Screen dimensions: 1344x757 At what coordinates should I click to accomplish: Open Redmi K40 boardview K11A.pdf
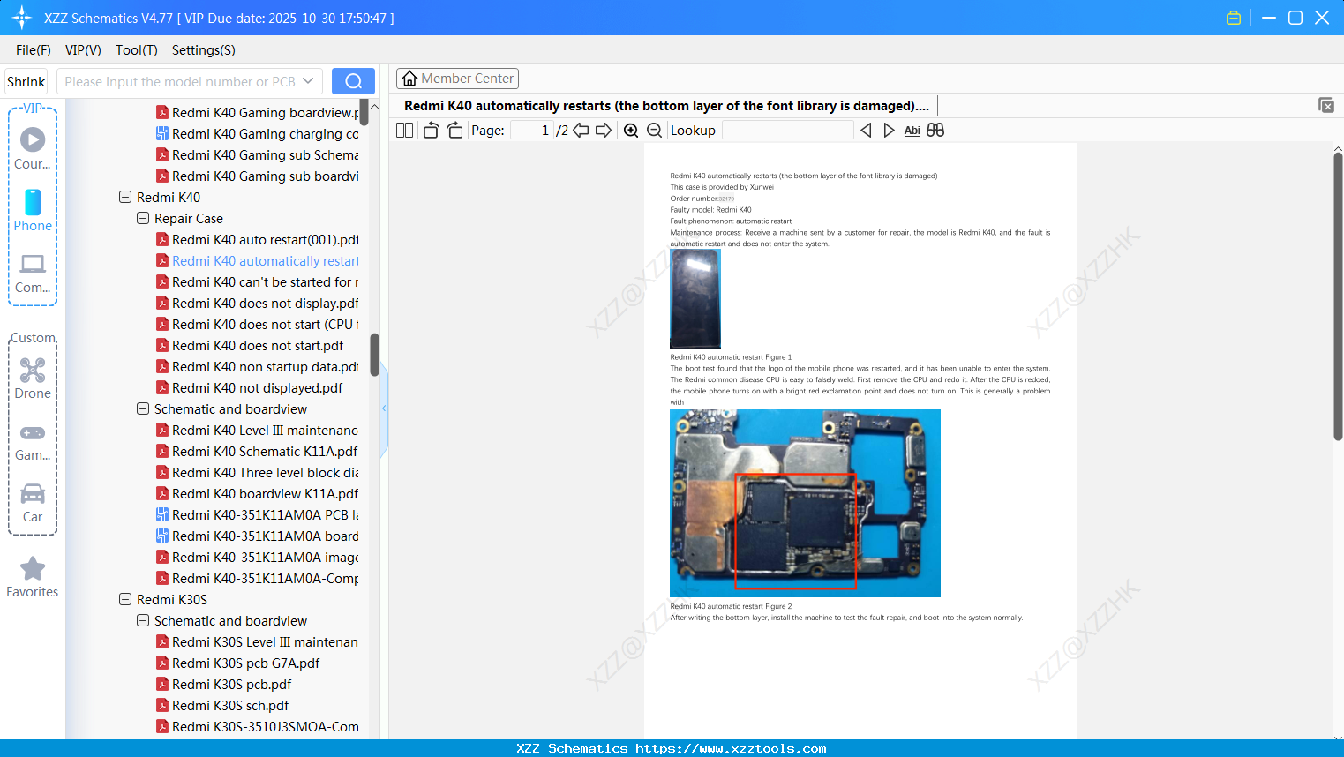(258, 493)
